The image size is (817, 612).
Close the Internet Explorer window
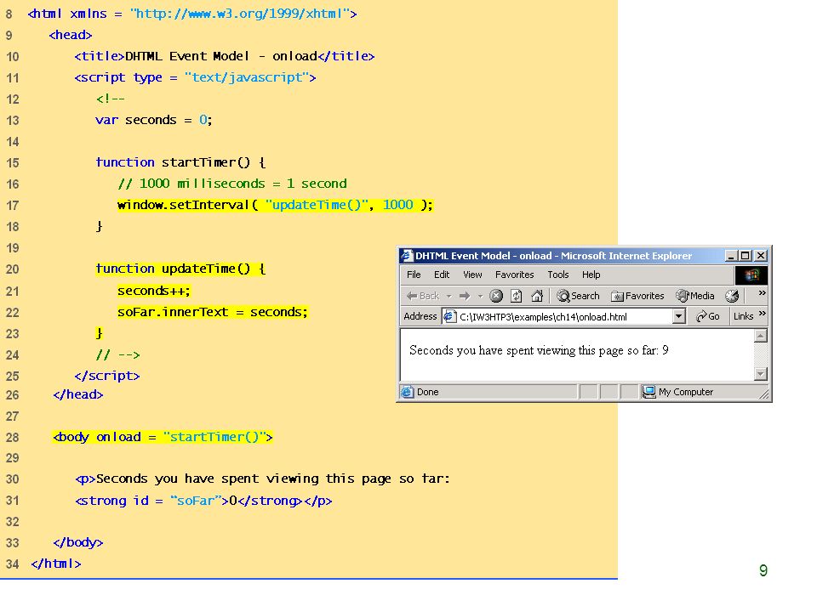coord(761,256)
